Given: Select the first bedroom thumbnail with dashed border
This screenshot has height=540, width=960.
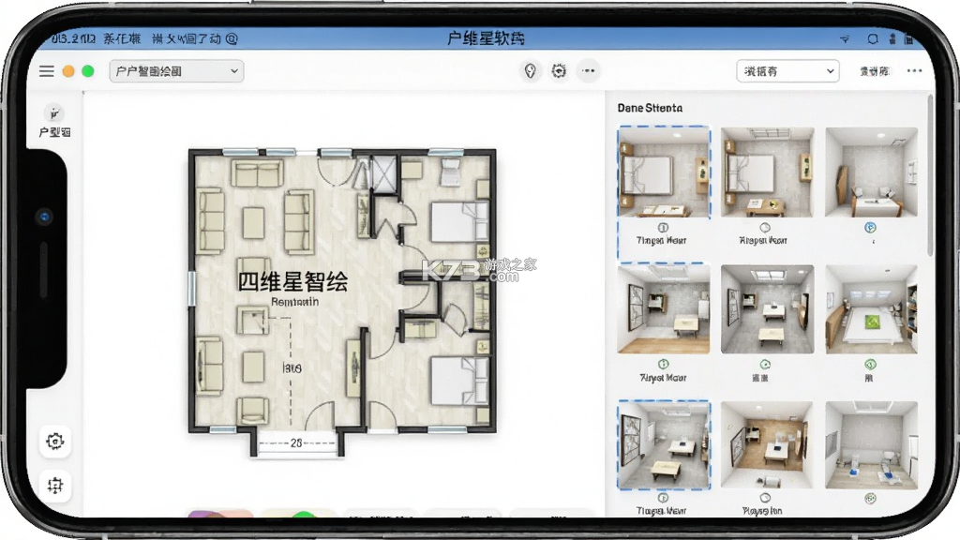Looking at the screenshot, I should 665,172.
